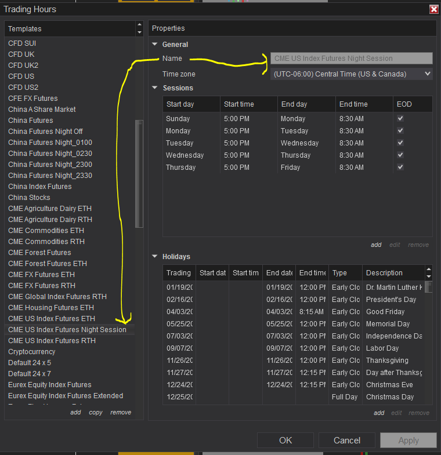Select the Christmas Day full day row
The width and height of the screenshot is (441, 455).
(294, 397)
